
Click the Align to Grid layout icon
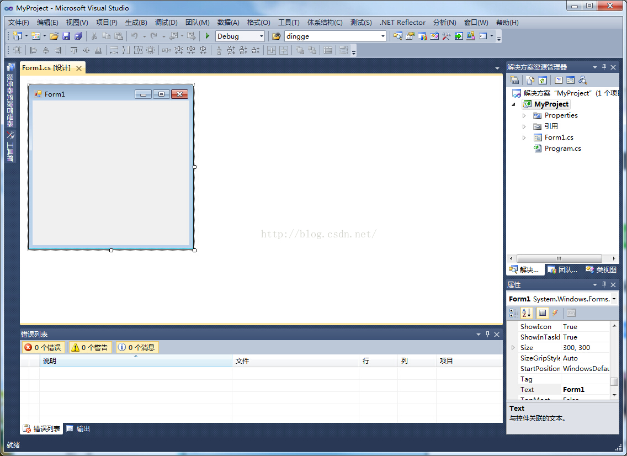click(17, 50)
